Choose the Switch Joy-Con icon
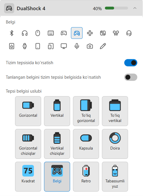This screenshot has width=143, height=196. point(103,33)
